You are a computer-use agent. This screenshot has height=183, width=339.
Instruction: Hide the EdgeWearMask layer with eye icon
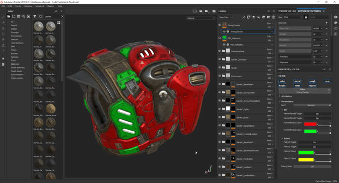220,51
